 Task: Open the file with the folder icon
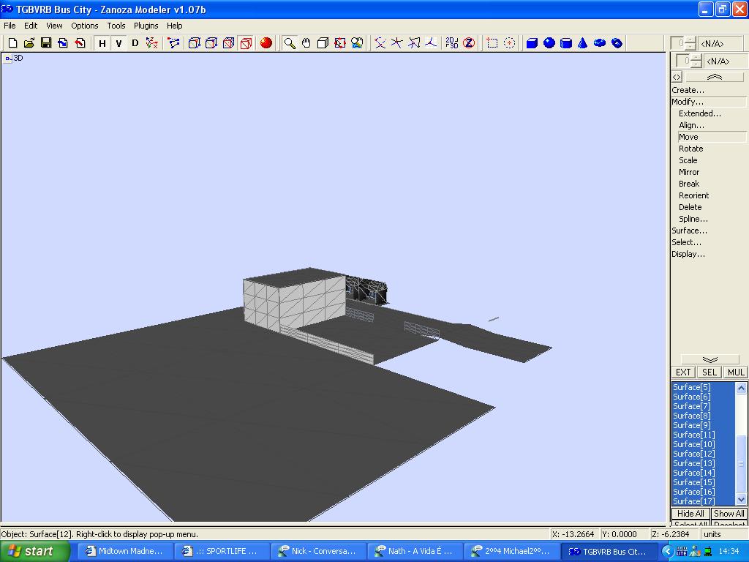click(x=29, y=43)
